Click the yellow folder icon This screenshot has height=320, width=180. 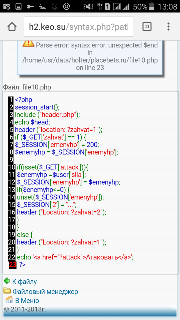coord(7,291)
